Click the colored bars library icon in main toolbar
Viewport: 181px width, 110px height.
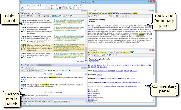pos(60,8)
